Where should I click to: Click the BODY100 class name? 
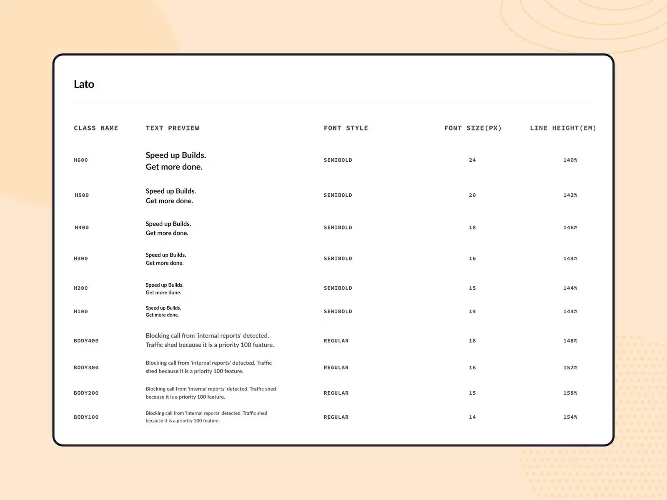(x=86, y=417)
